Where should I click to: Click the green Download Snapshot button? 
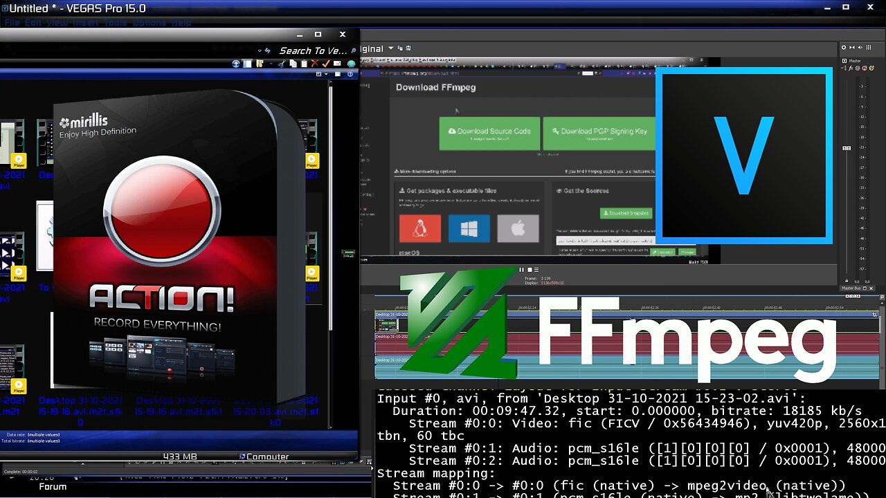[x=626, y=213]
